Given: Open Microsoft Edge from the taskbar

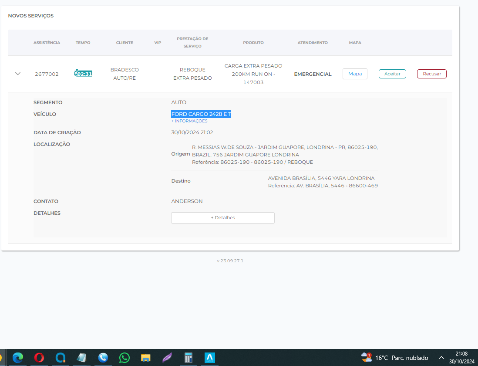Looking at the screenshot, I should point(18,358).
